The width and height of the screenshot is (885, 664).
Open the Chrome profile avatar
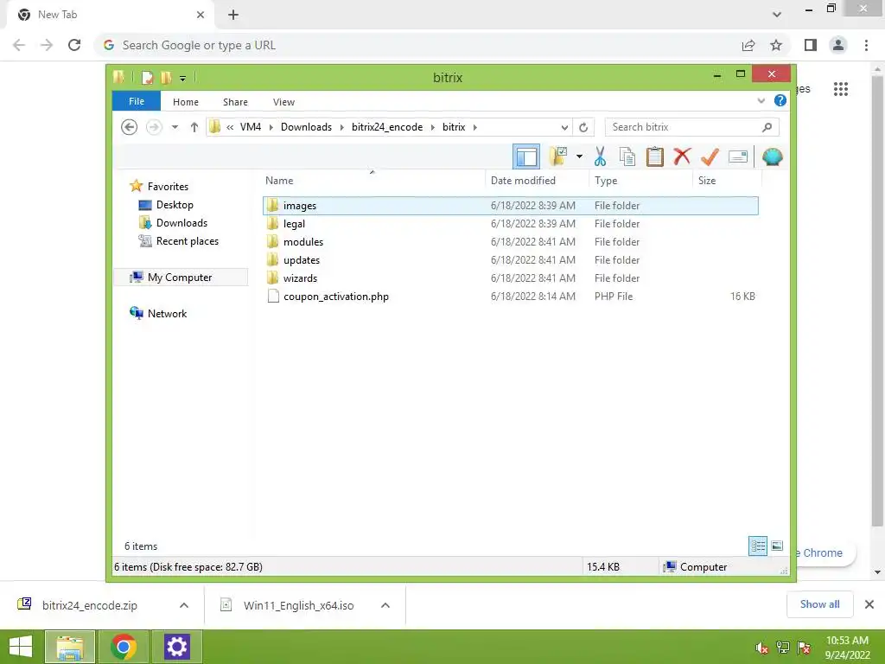pos(838,45)
